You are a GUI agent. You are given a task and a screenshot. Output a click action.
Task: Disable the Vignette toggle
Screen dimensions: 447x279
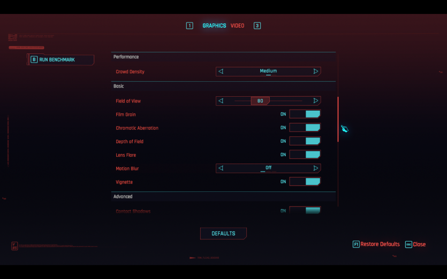pos(305,182)
